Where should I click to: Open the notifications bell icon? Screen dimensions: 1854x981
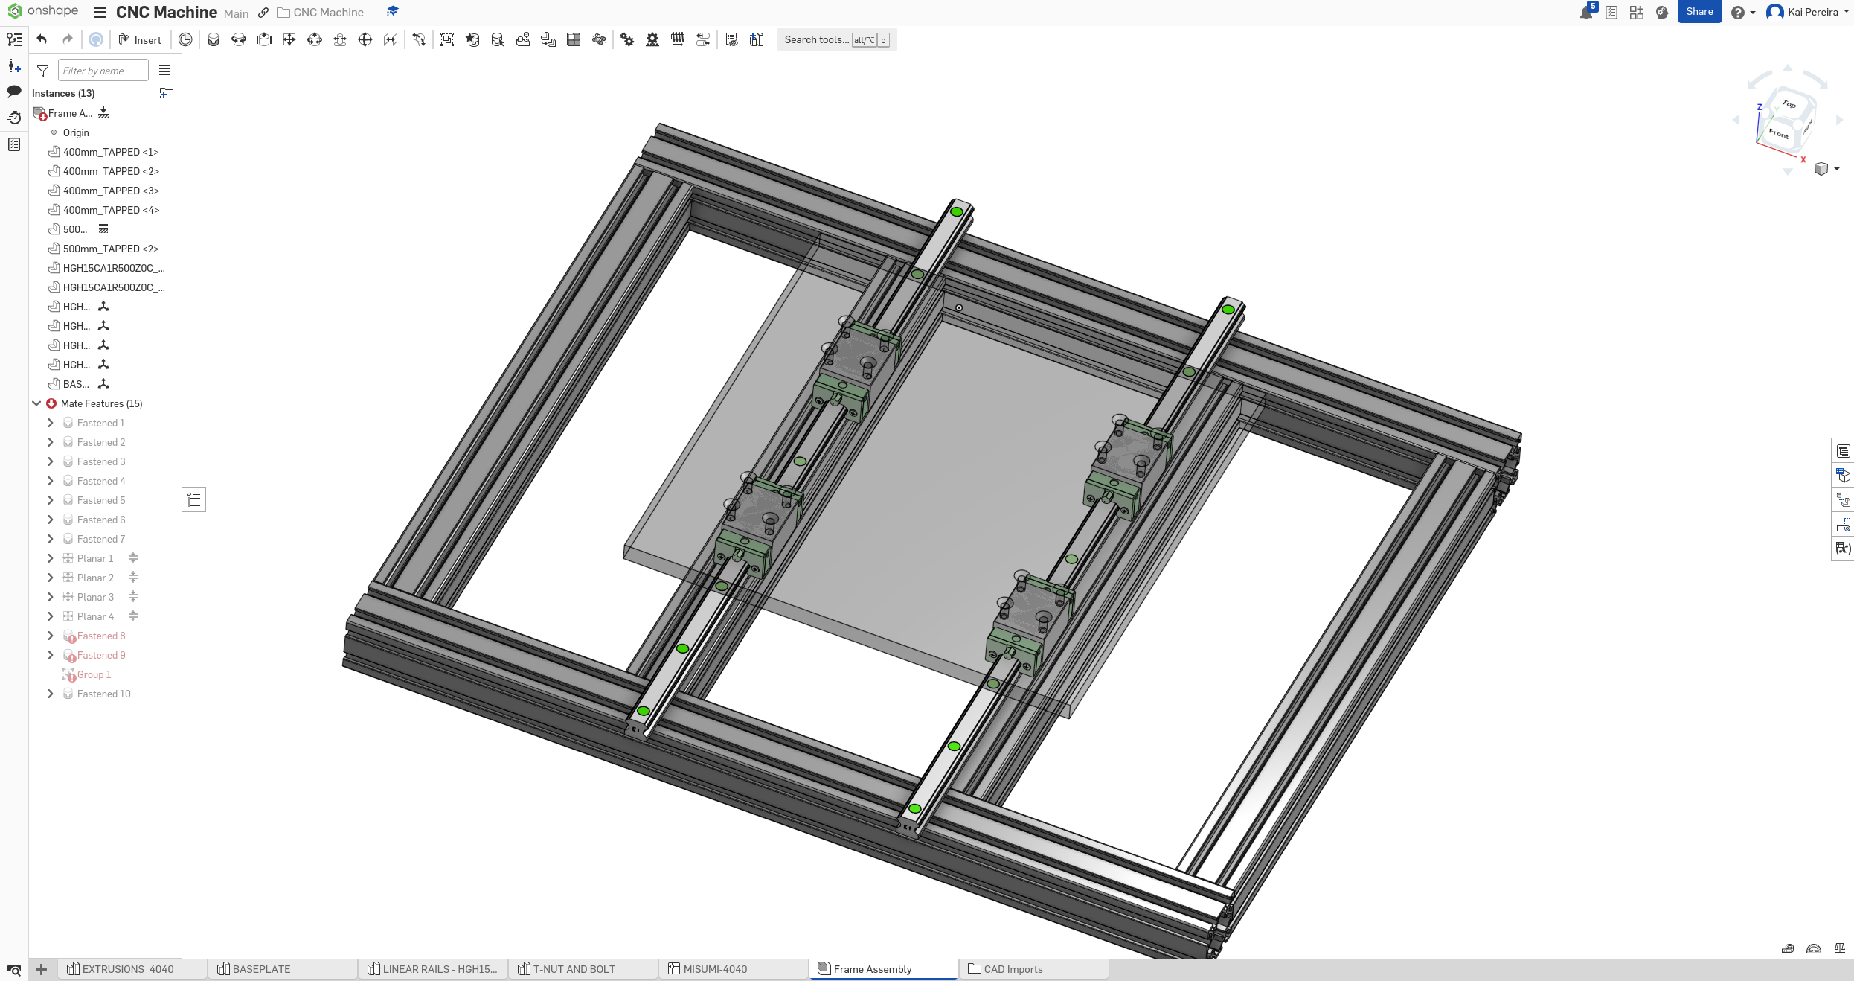point(1585,13)
